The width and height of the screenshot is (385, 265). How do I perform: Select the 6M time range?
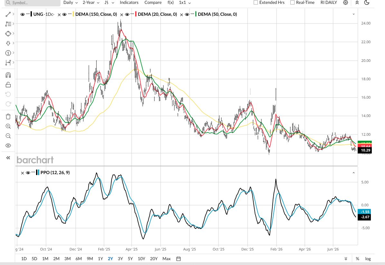pyautogui.click(x=79, y=259)
